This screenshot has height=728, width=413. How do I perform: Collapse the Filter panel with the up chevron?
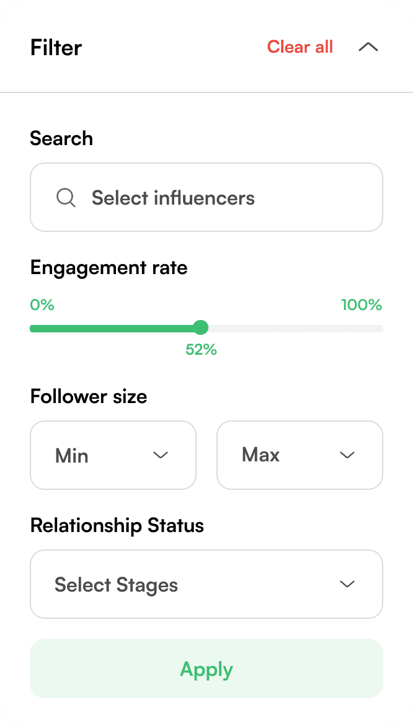click(x=368, y=47)
